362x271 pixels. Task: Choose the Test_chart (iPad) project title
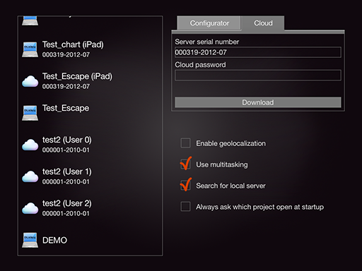coord(73,44)
